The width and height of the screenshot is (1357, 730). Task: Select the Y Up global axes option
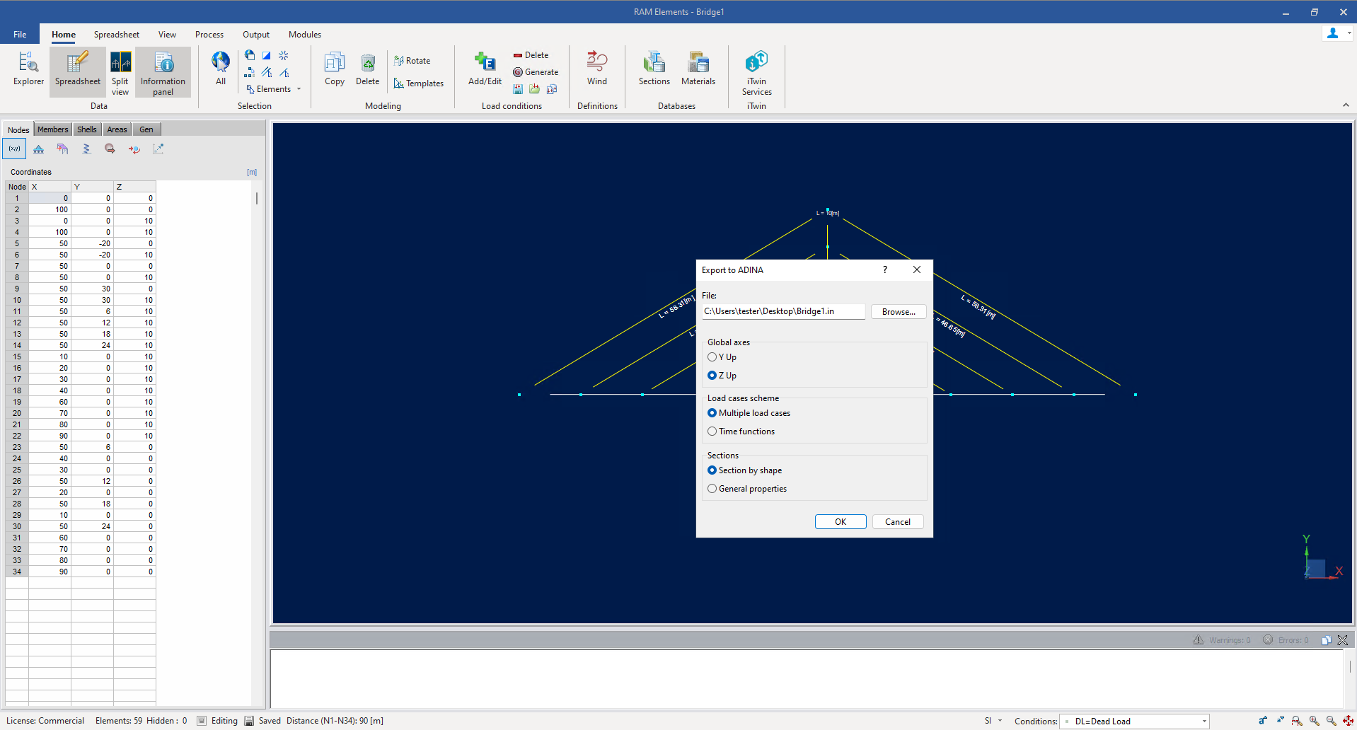722,357
